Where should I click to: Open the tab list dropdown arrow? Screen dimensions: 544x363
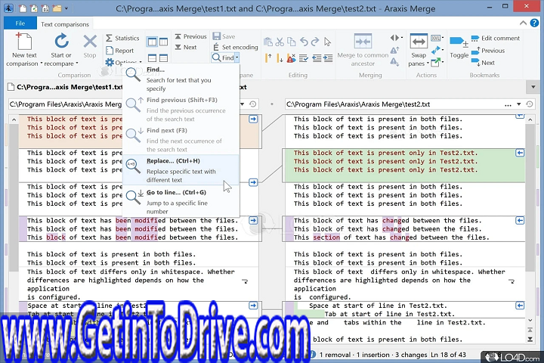coord(533,87)
